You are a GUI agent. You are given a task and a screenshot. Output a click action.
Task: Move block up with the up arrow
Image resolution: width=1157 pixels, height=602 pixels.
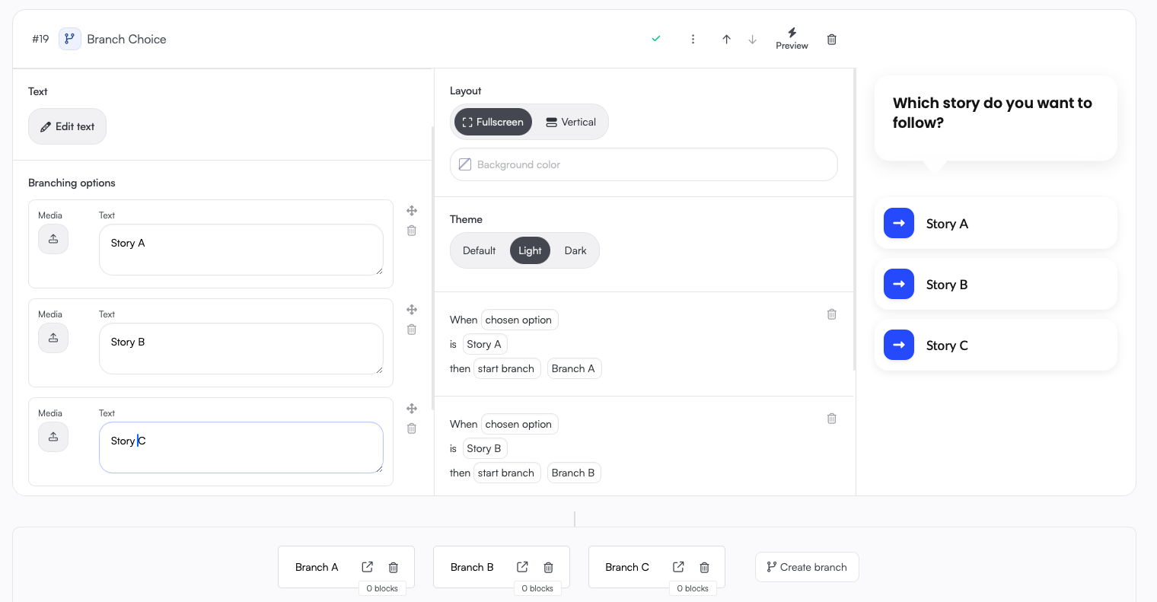[x=726, y=40]
